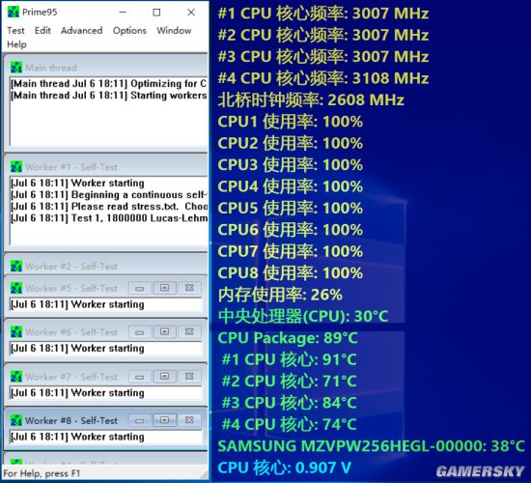Click the Worker #1 Self-Test icon
This screenshot has width=531, height=483.
pos(15,167)
